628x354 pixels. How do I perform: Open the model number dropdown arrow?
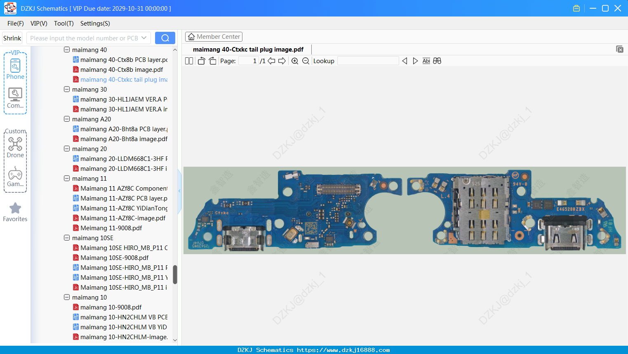coord(144,38)
